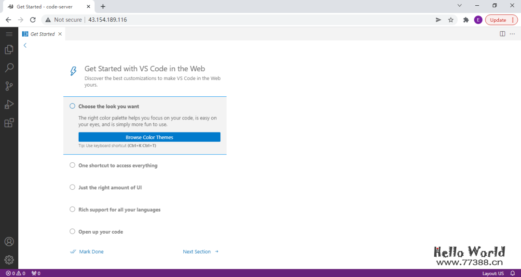This screenshot has height=277, width=521.
Task: Toggle 'One shortcut to access everything' circle
Action: pos(72,165)
